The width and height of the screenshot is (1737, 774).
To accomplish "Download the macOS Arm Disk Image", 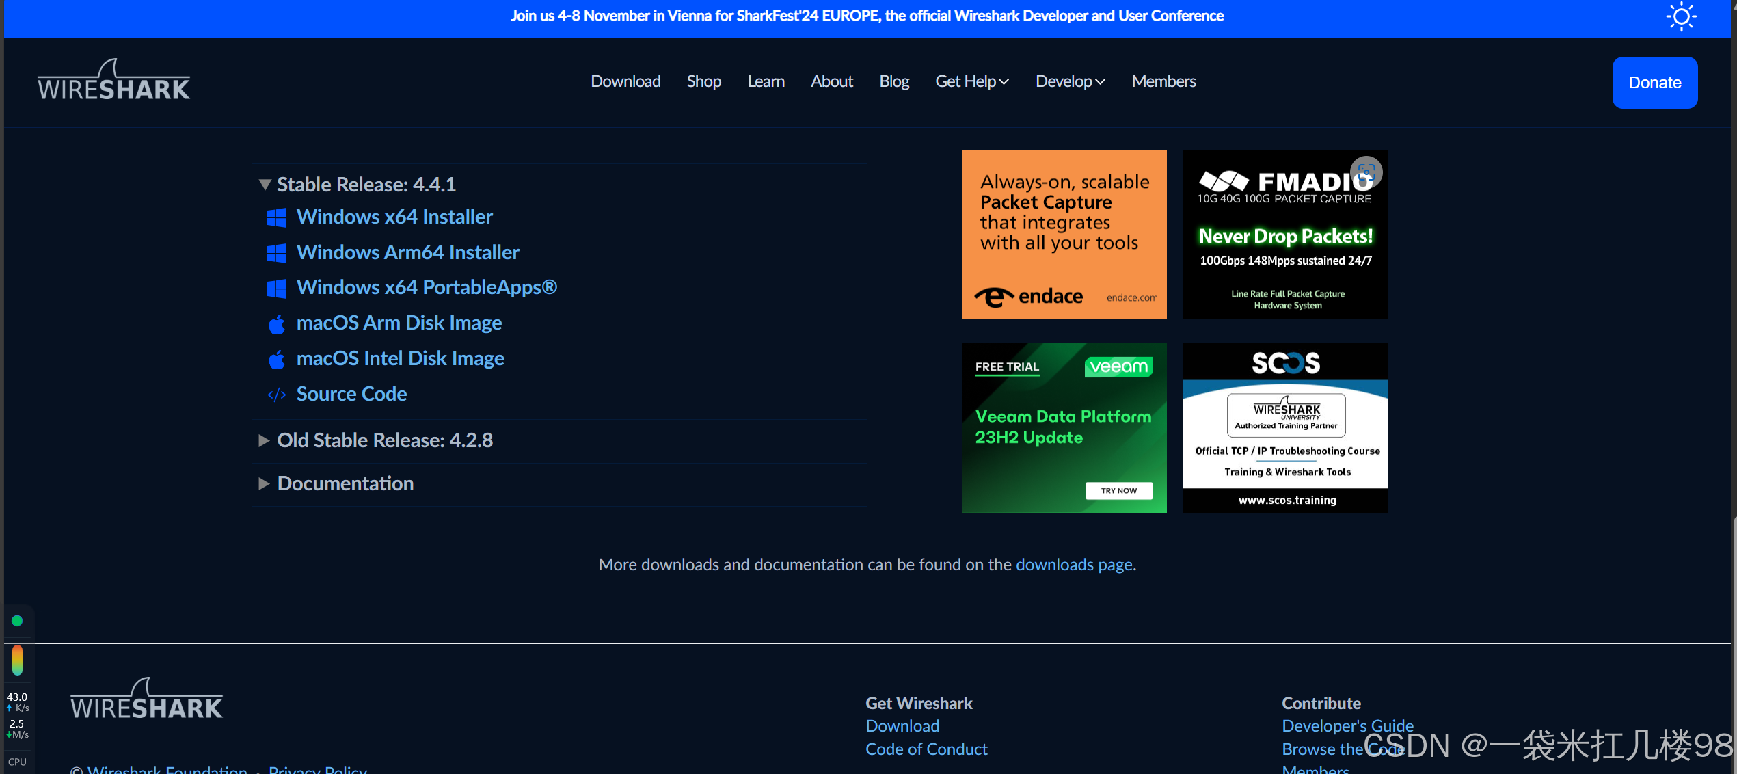I will coord(399,323).
